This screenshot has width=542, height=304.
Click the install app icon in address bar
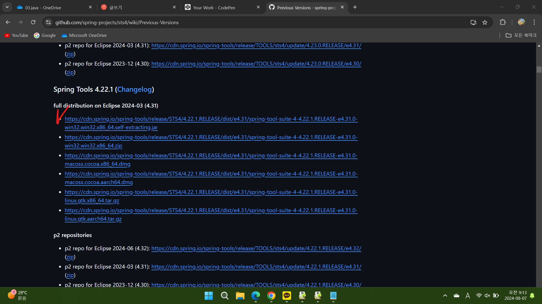pyautogui.click(x=473, y=22)
